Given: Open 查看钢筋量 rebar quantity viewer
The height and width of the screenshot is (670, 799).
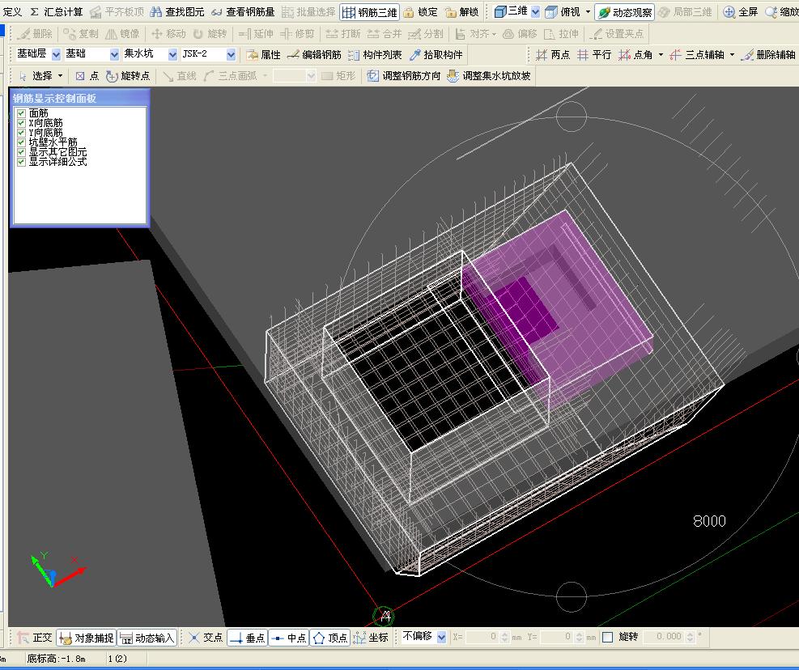Looking at the screenshot, I should [243, 11].
